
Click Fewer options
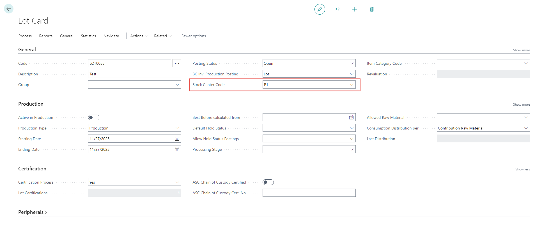click(194, 36)
